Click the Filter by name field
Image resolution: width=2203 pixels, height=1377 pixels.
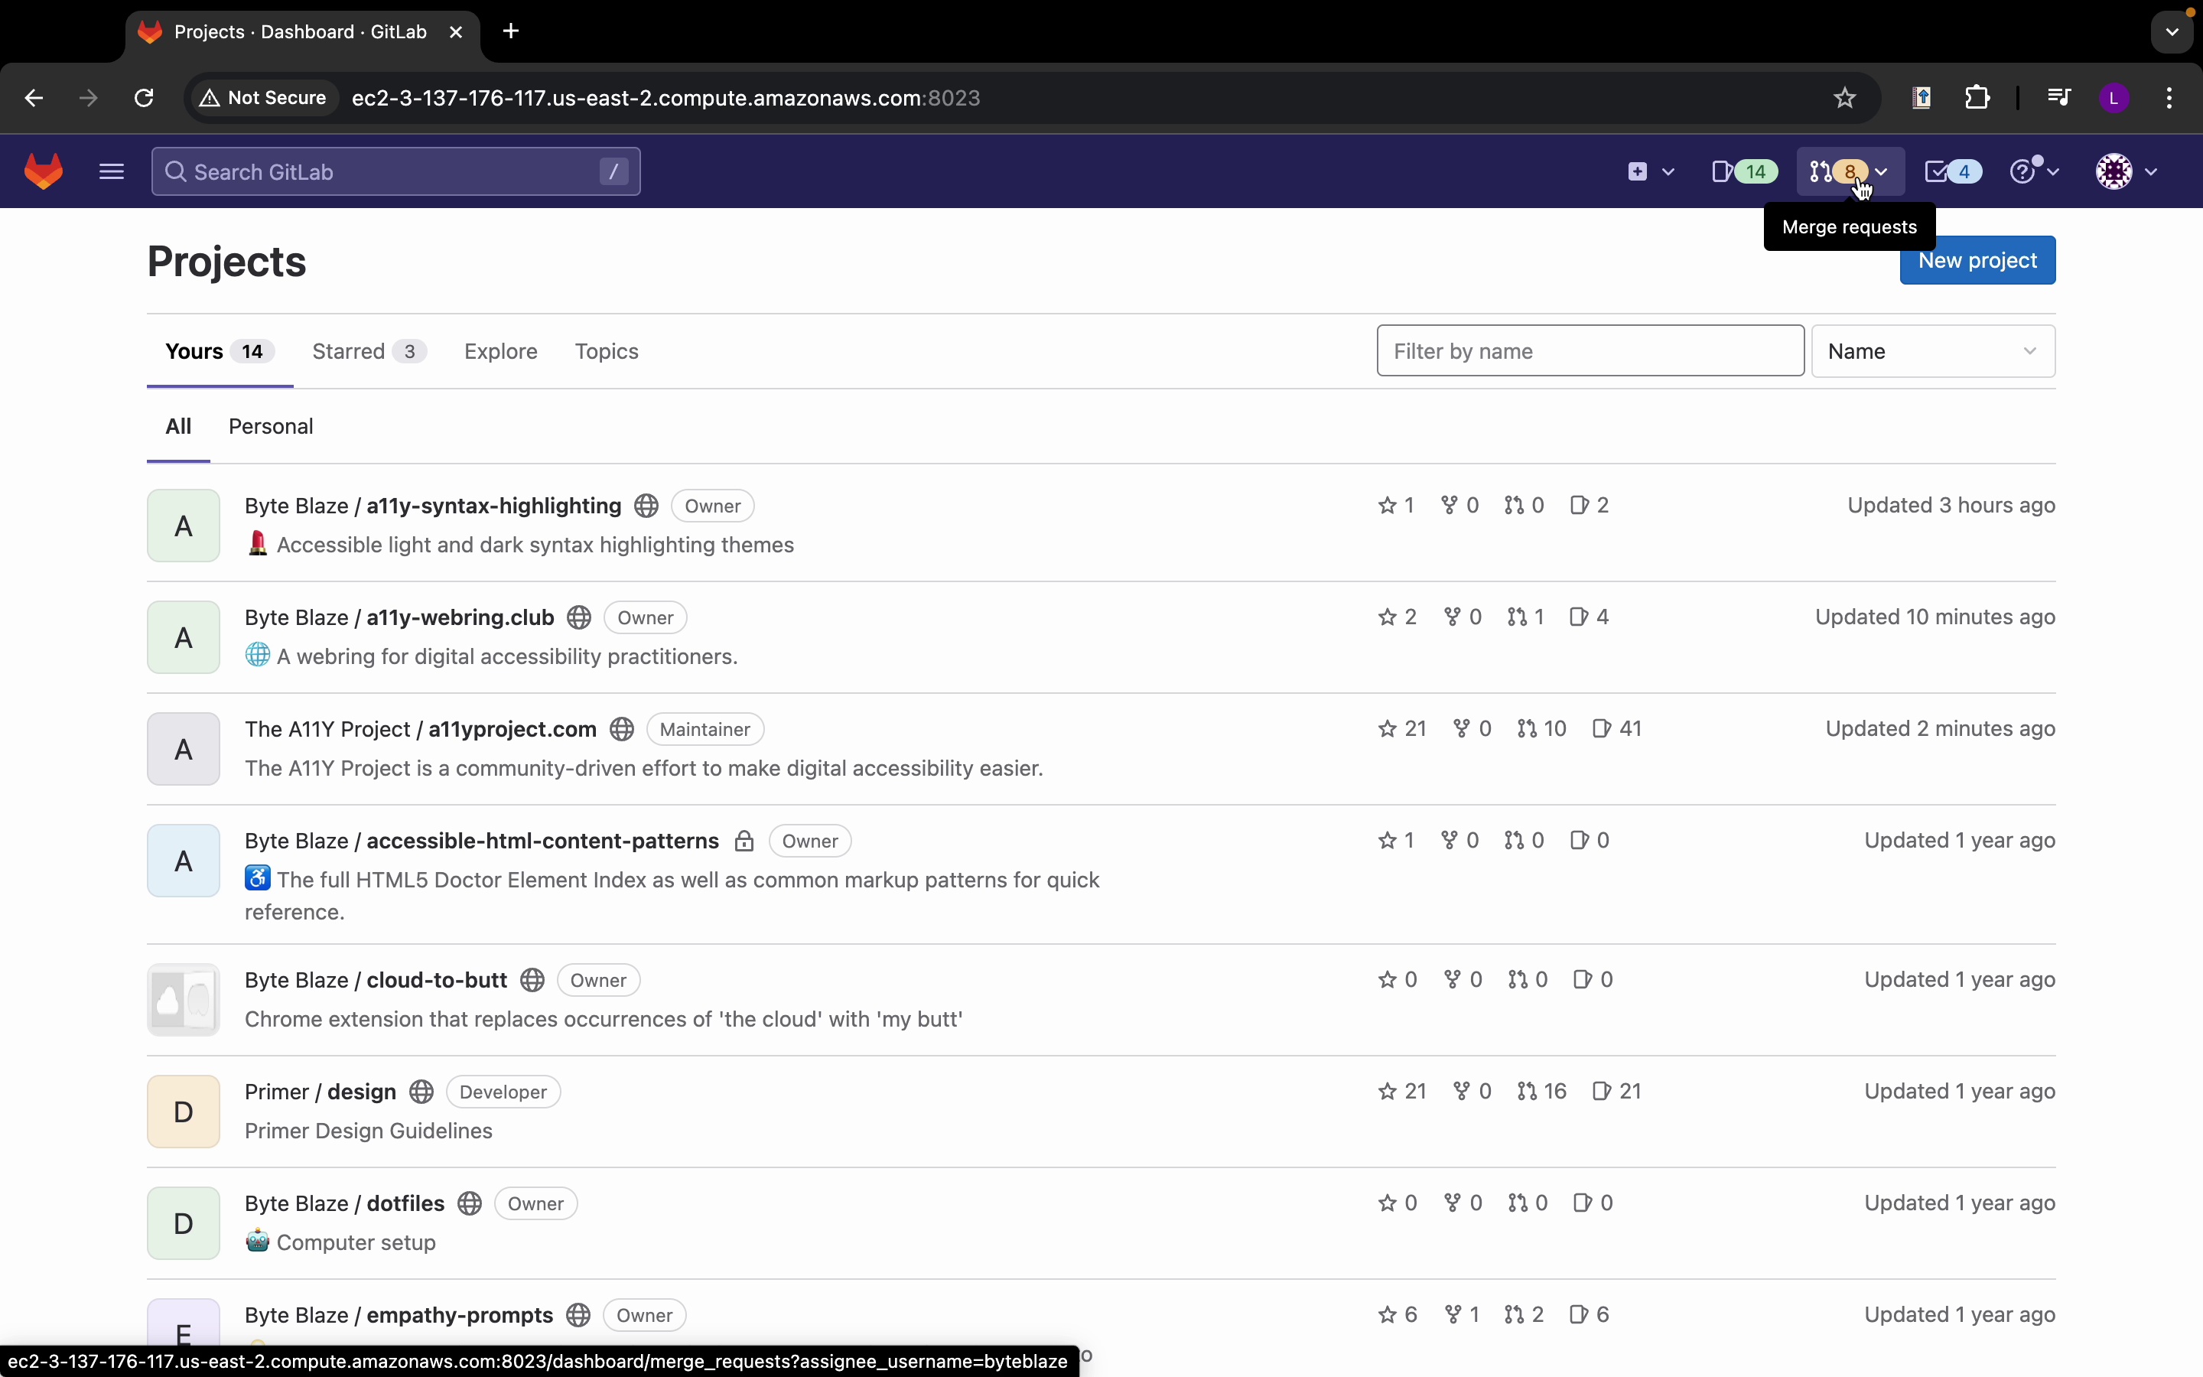[1590, 352]
